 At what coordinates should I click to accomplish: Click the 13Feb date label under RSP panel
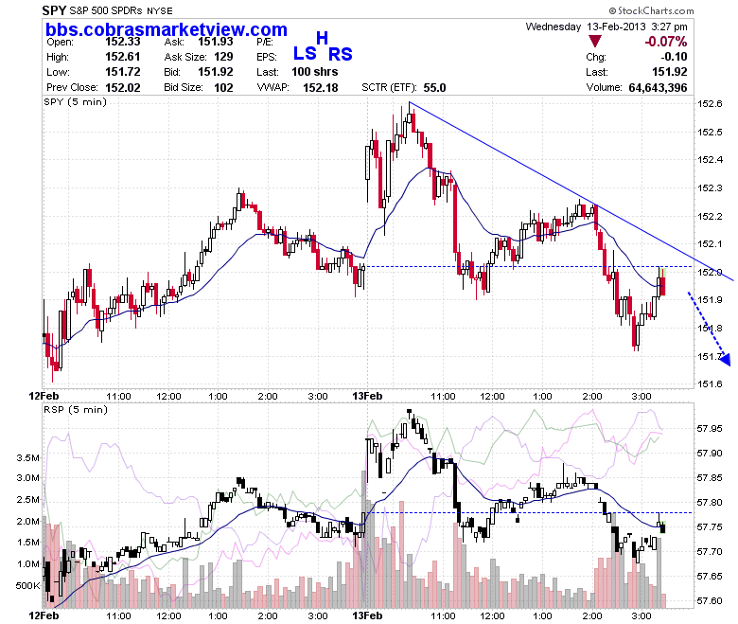click(367, 616)
